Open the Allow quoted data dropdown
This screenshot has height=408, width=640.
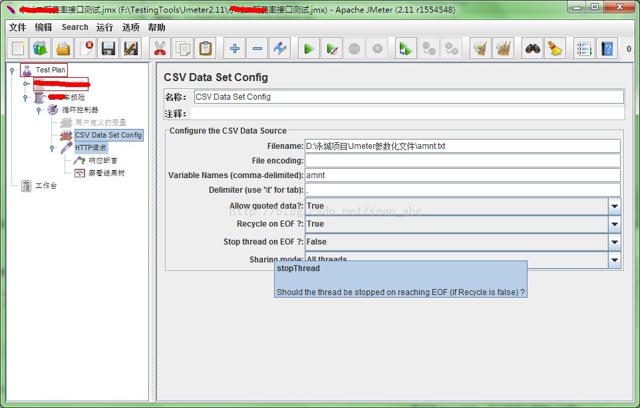(x=614, y=207)
